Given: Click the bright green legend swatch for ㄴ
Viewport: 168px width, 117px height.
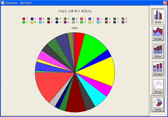Looking at the screenshot, I should pos(24,22).
